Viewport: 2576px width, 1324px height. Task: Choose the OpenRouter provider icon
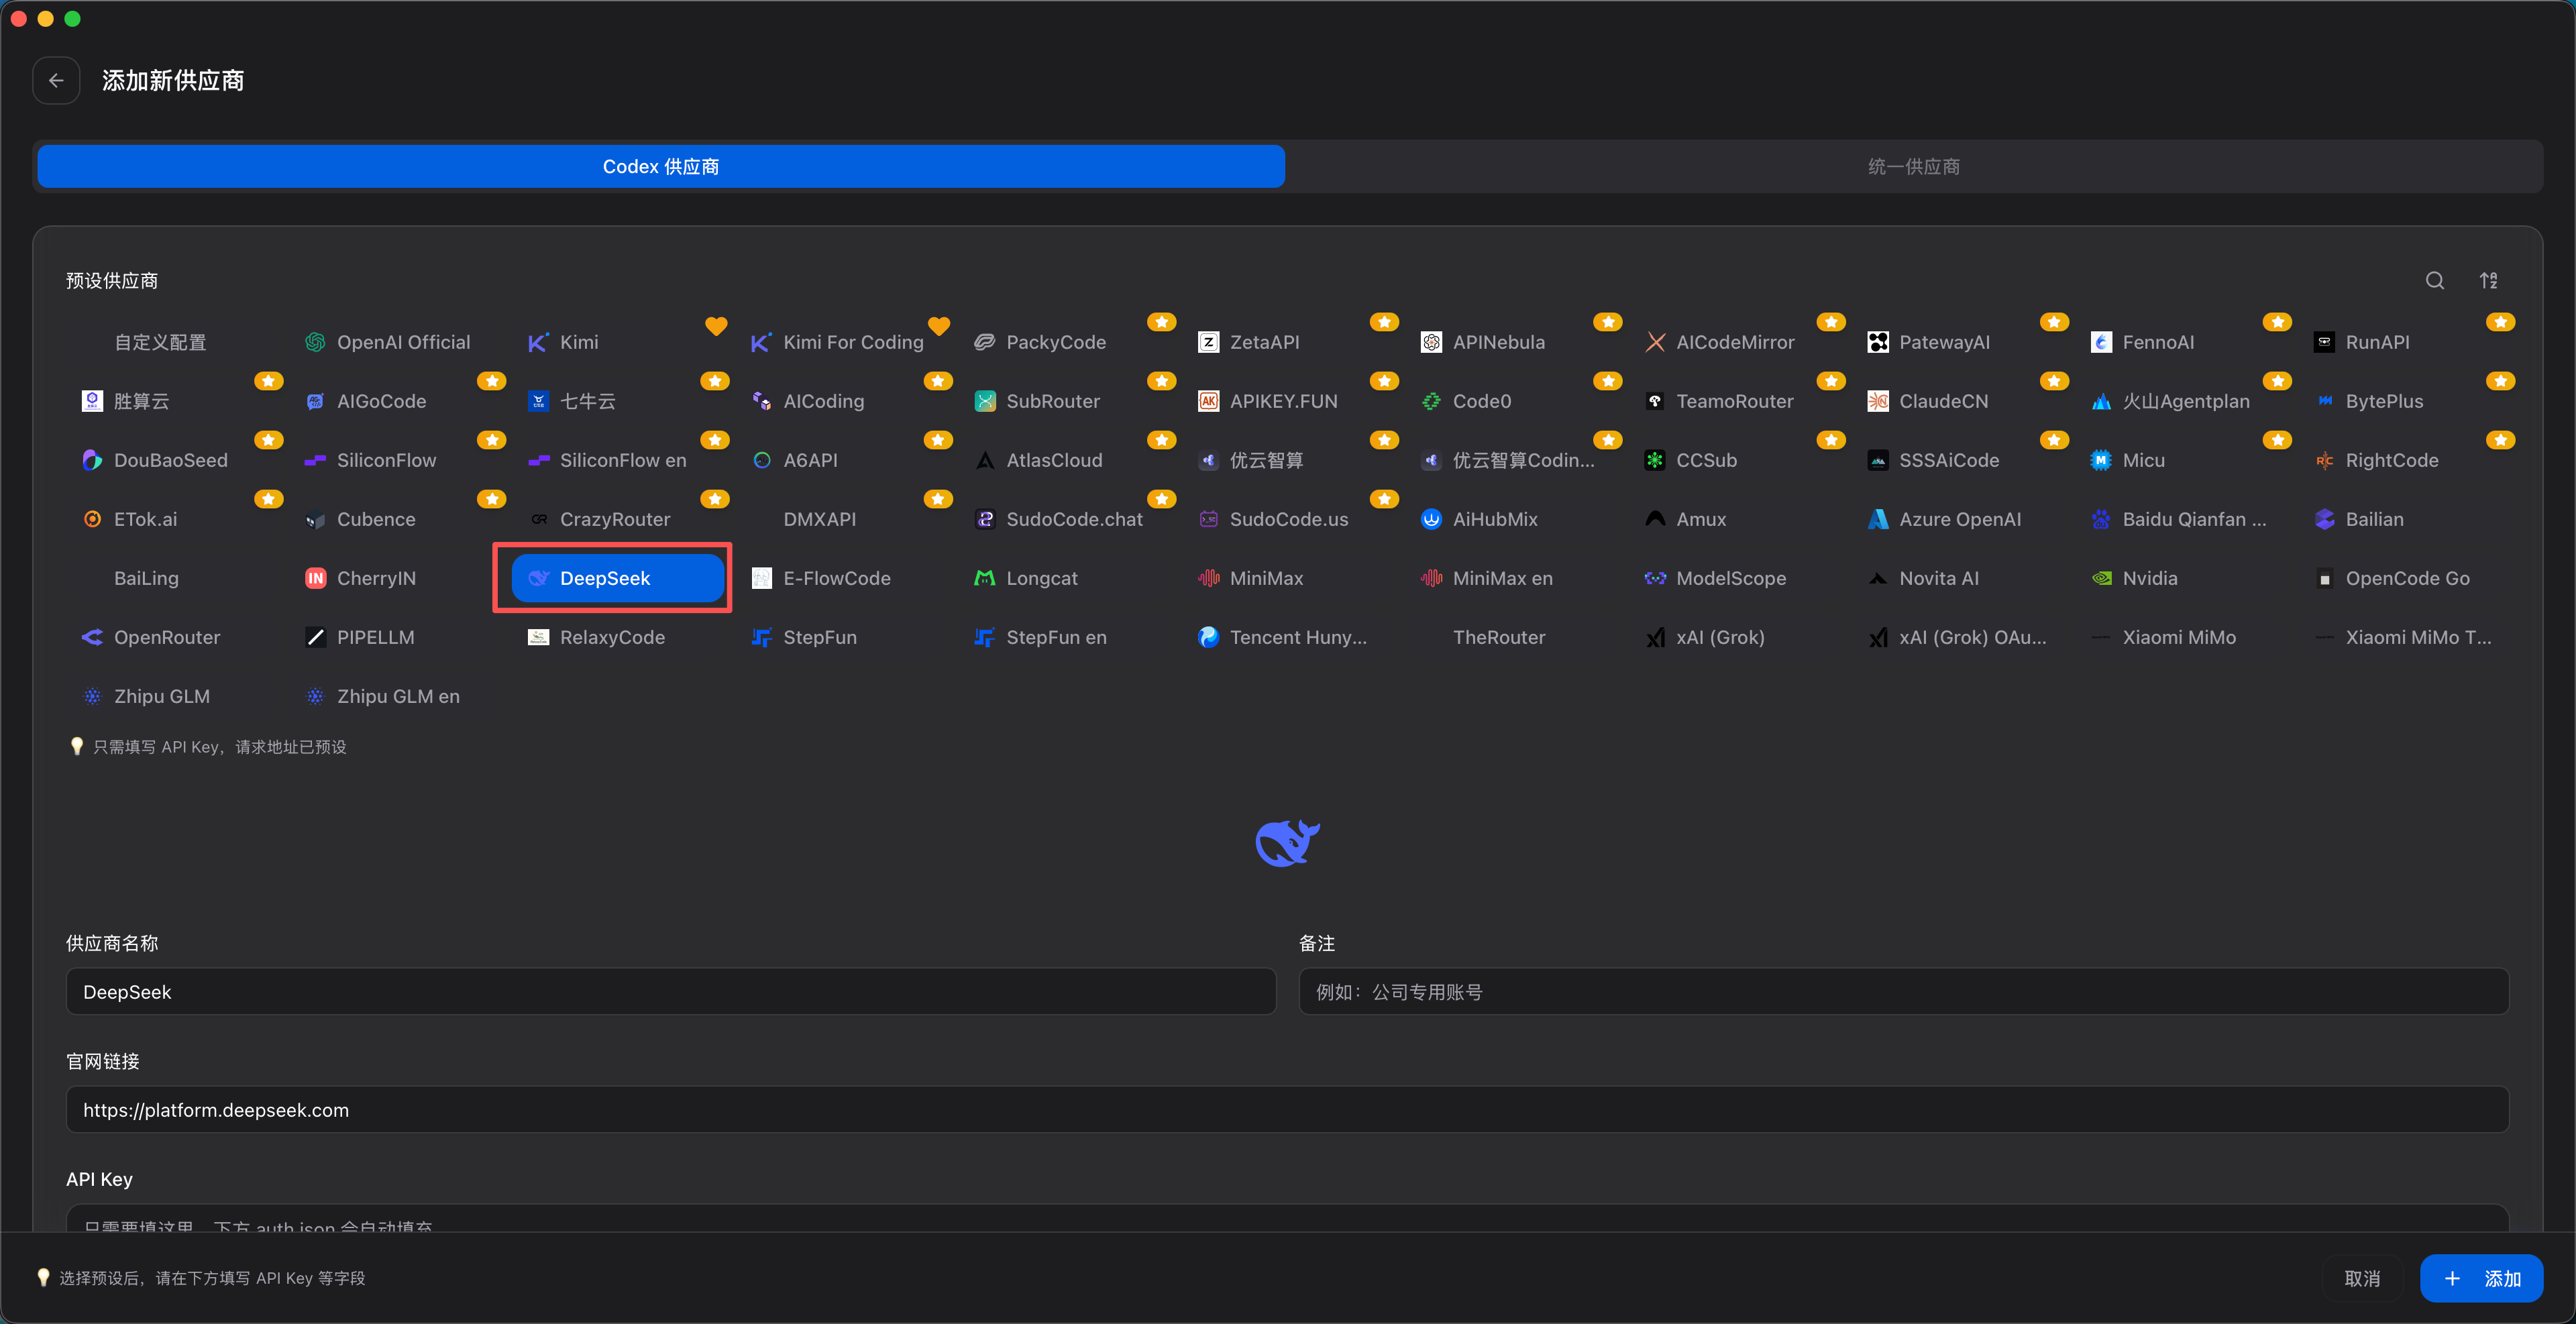[92, 637]
